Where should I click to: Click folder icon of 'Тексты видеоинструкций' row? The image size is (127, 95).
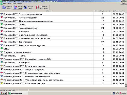[2, 45]
